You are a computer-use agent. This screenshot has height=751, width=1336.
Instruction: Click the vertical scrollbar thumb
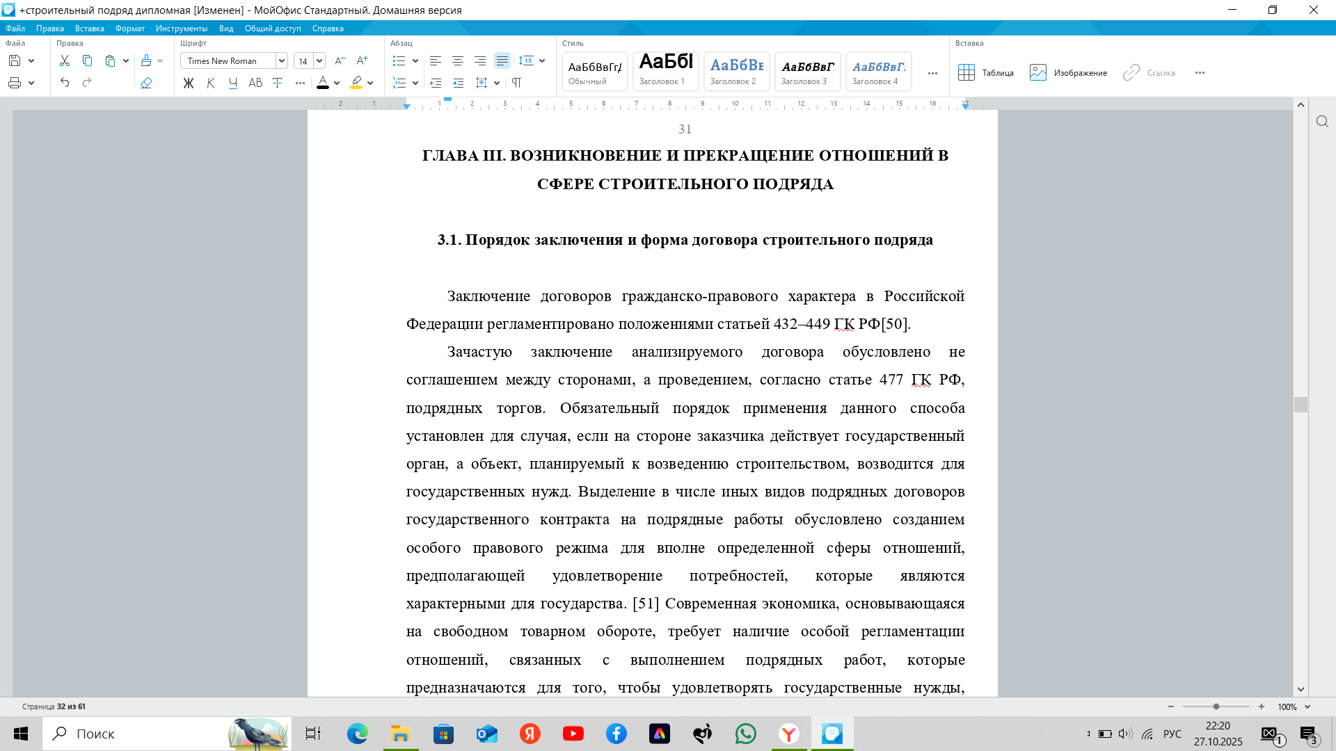click(1301, 405)
